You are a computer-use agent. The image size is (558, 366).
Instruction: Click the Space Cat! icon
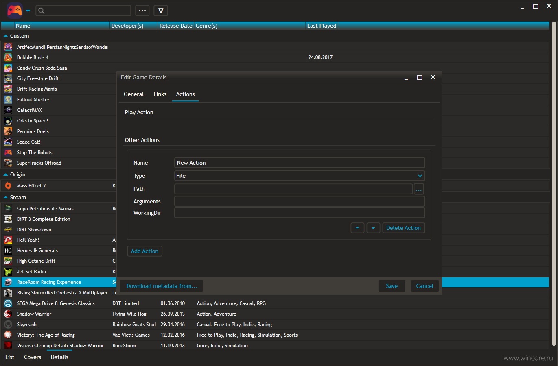coord(8,142)
